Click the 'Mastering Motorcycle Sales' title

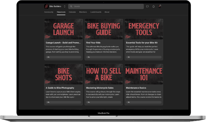coord(100,88)
